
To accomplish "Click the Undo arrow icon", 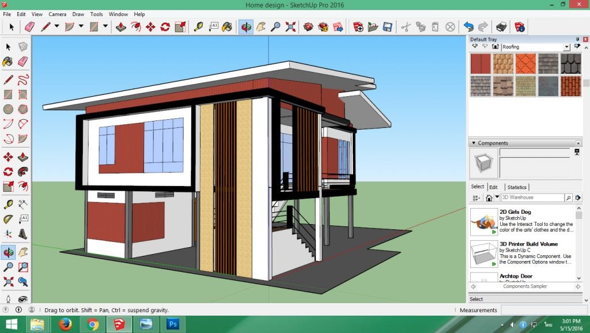I will click(x=468, y=27).
